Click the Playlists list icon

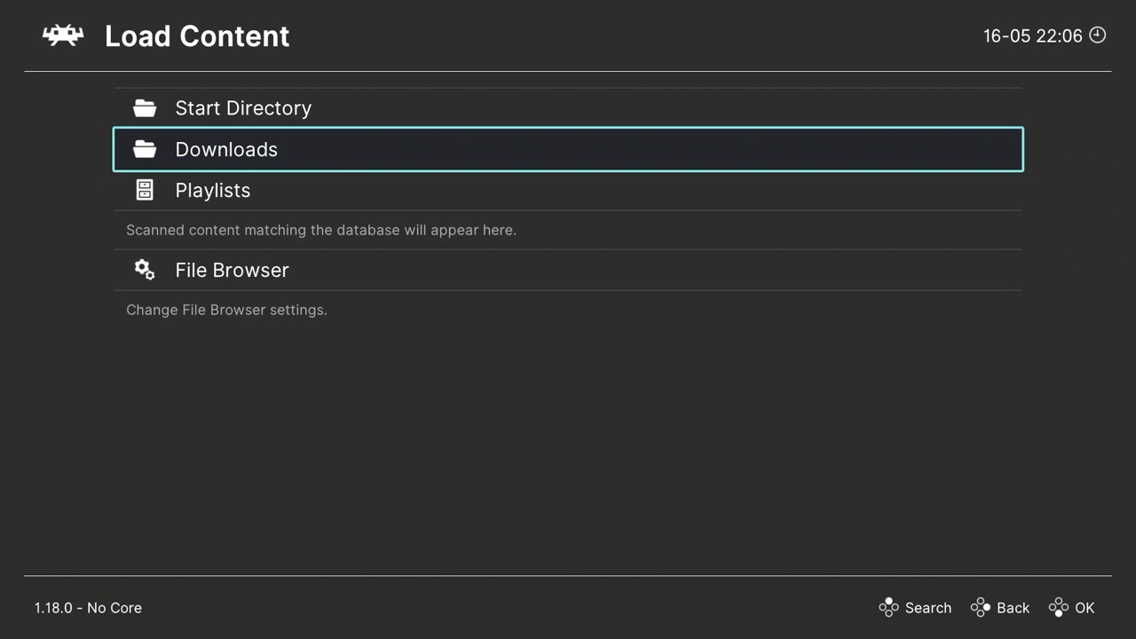[x=144, y=190]
